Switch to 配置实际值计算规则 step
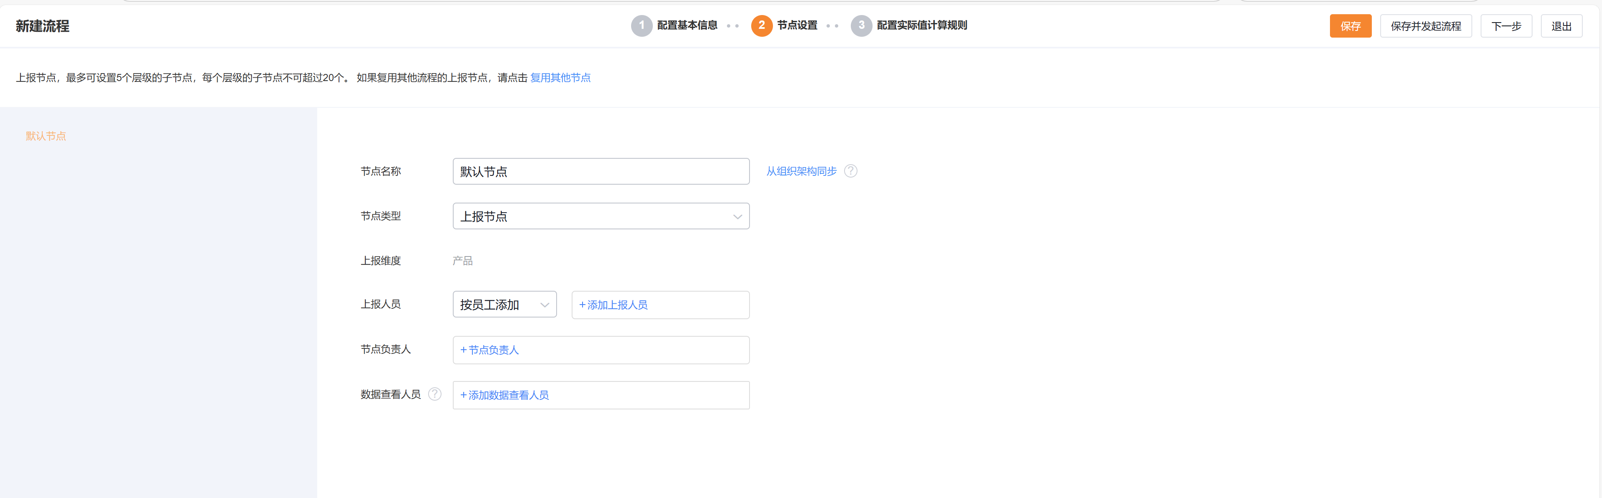Viewport: 1602px width, 498px height. click(921, 25)
